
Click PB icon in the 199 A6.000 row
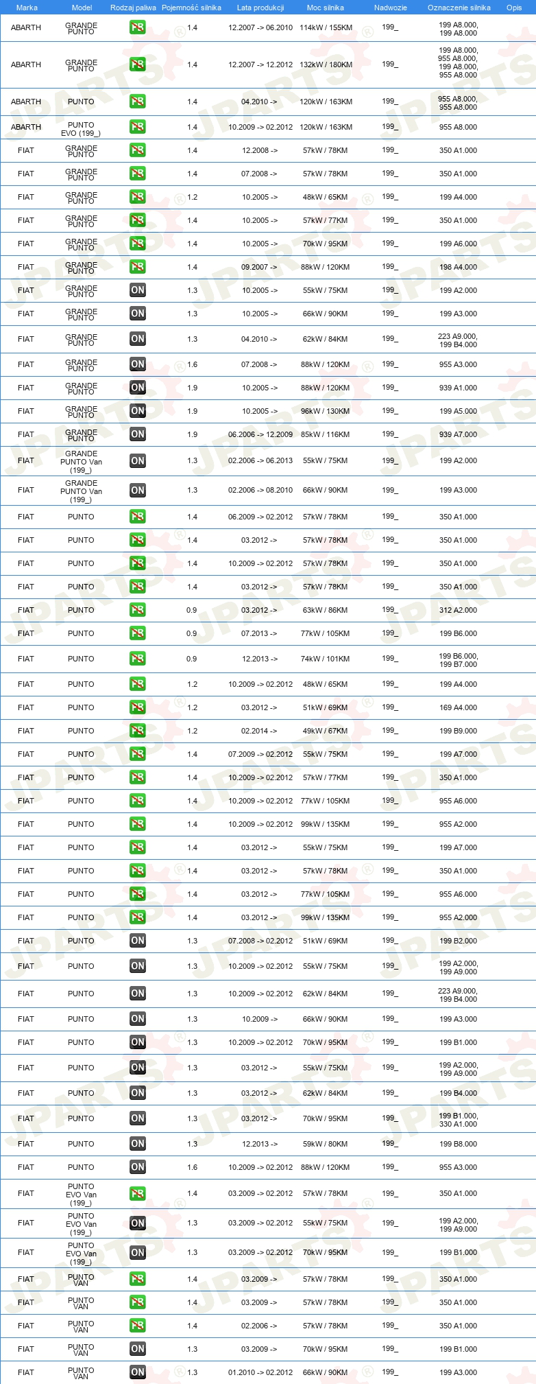(x=138, y=244)
